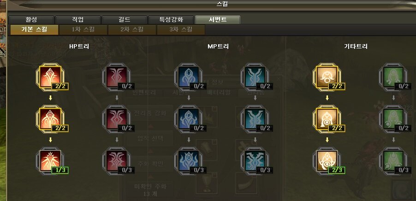416x201 pixels.
Task: Switch to the 길드 tab
Action: pos(125,20)
